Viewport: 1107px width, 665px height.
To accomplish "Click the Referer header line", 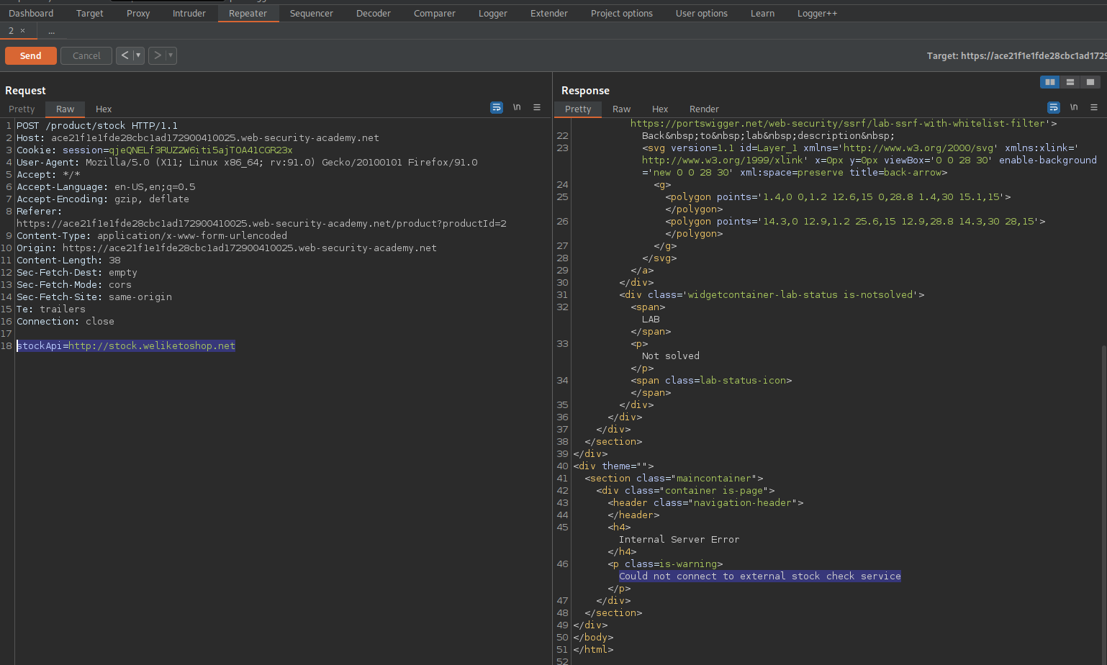I will (x=261, y=217).
